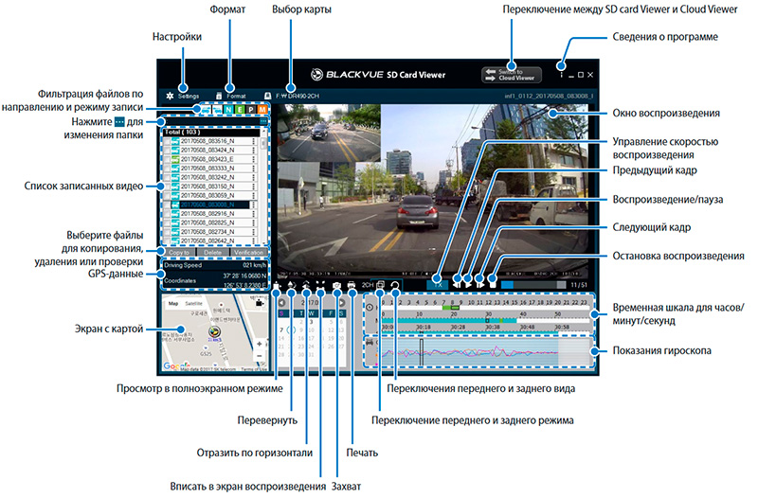The image size is (758, 498).
Task: Switch front and rear view with swap icon
Action: (x=395, y=284)
